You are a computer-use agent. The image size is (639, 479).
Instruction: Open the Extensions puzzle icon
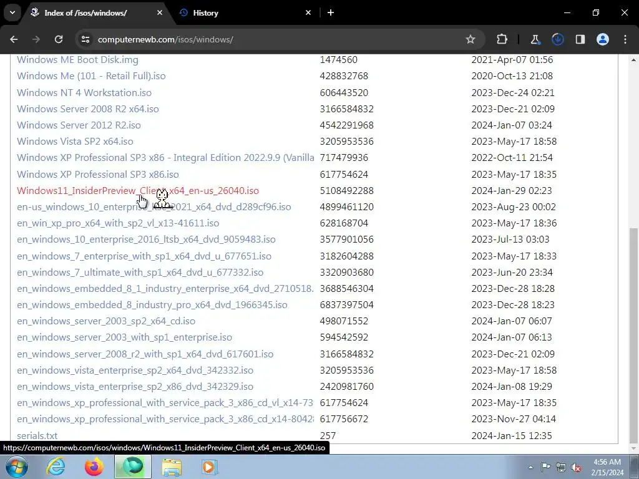coord(502,39)
